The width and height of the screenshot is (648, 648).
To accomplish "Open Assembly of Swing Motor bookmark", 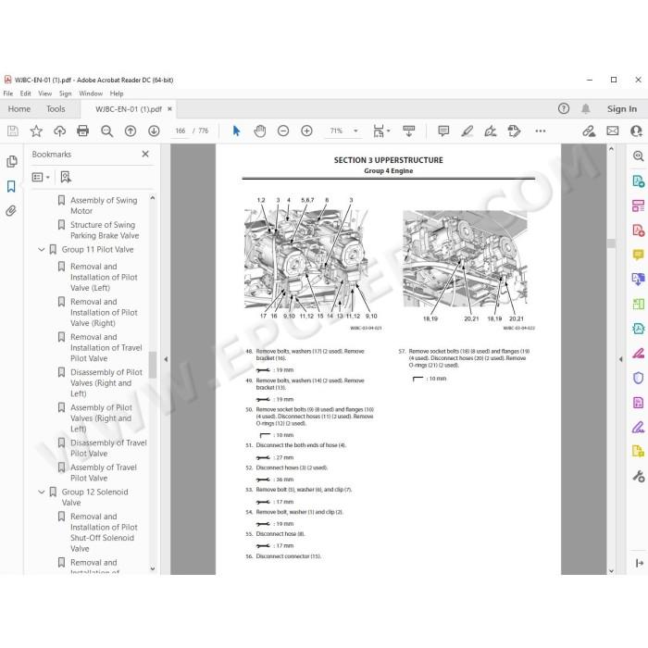I will click(x=104, y=206).
